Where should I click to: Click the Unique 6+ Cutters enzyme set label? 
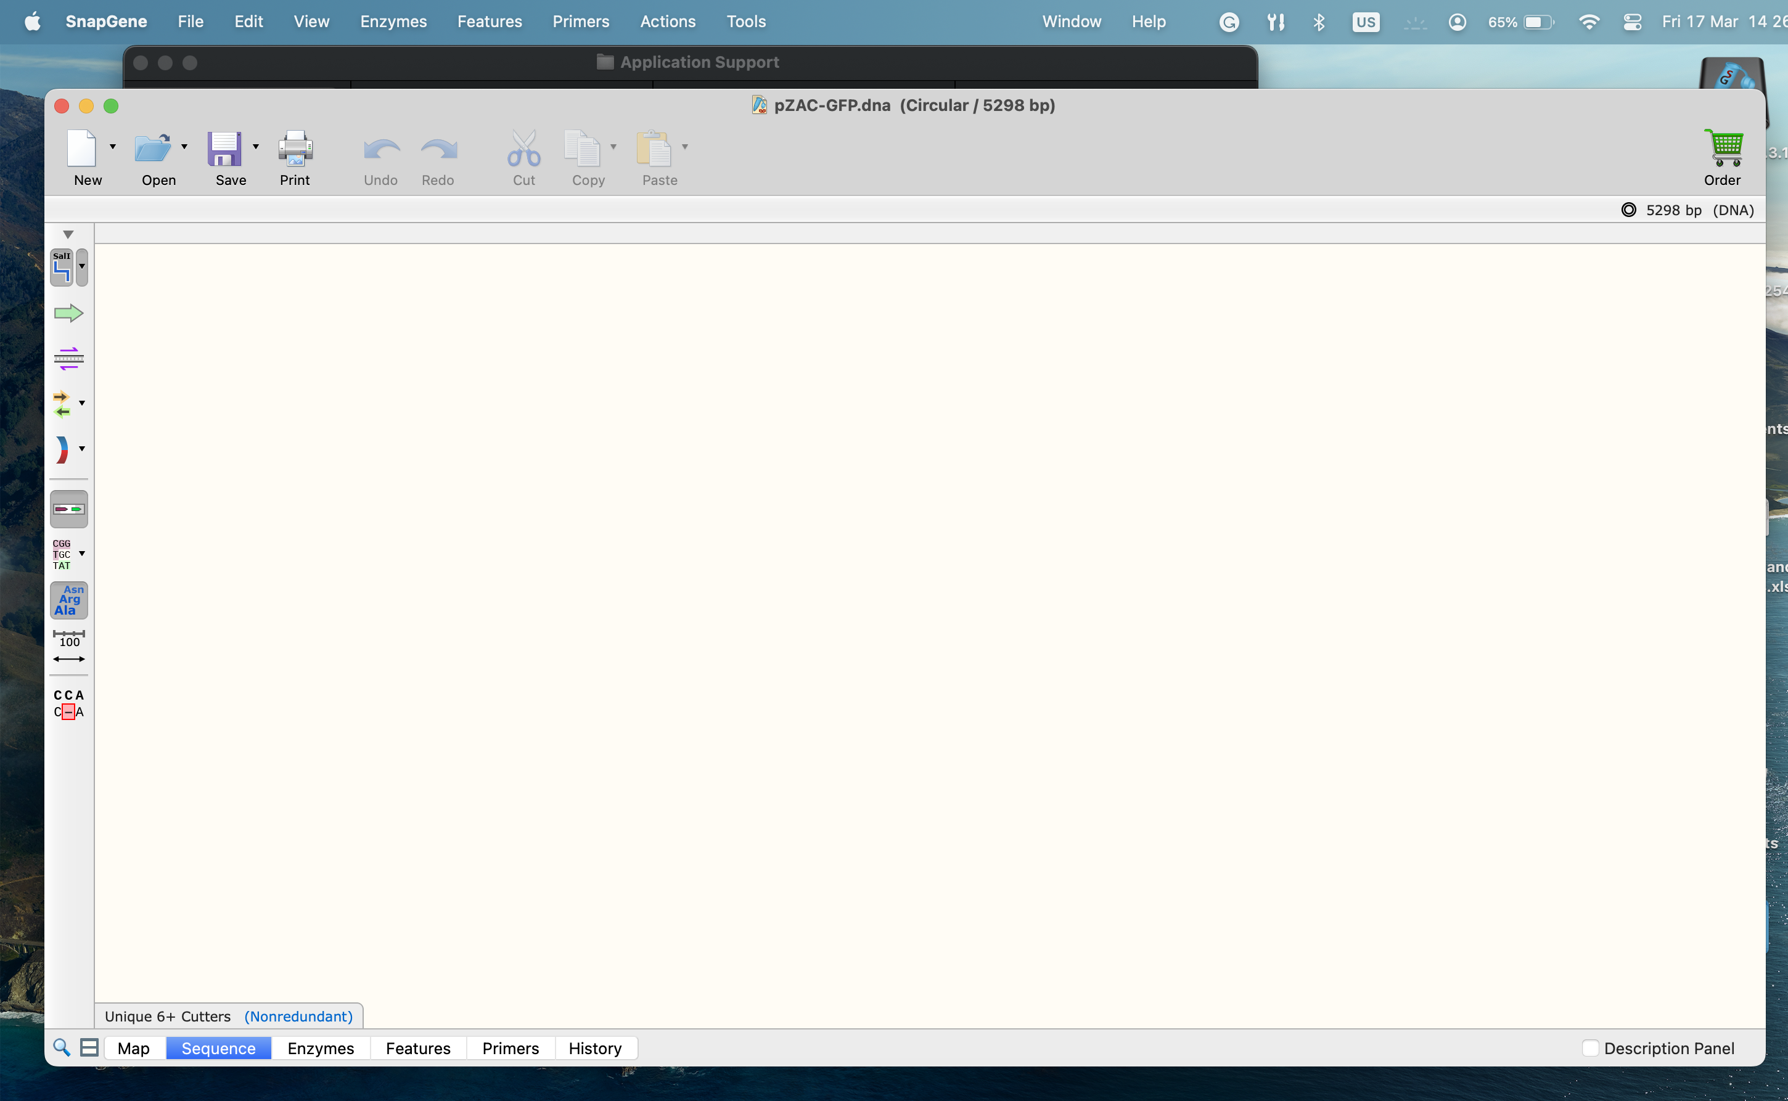pos(168,1016)
